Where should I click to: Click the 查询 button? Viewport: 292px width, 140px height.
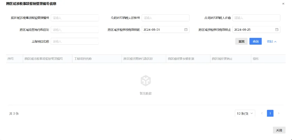coord(255,42)
